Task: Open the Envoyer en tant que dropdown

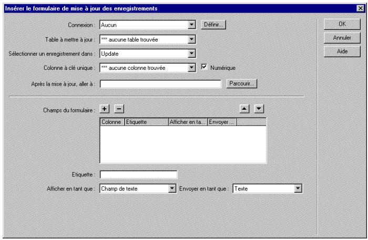Action: click(298, 189)
